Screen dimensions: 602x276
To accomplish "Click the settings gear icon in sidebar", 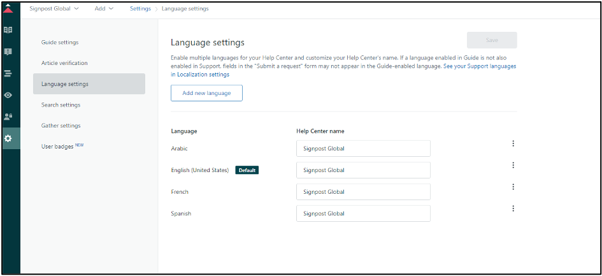I will 8,138.
